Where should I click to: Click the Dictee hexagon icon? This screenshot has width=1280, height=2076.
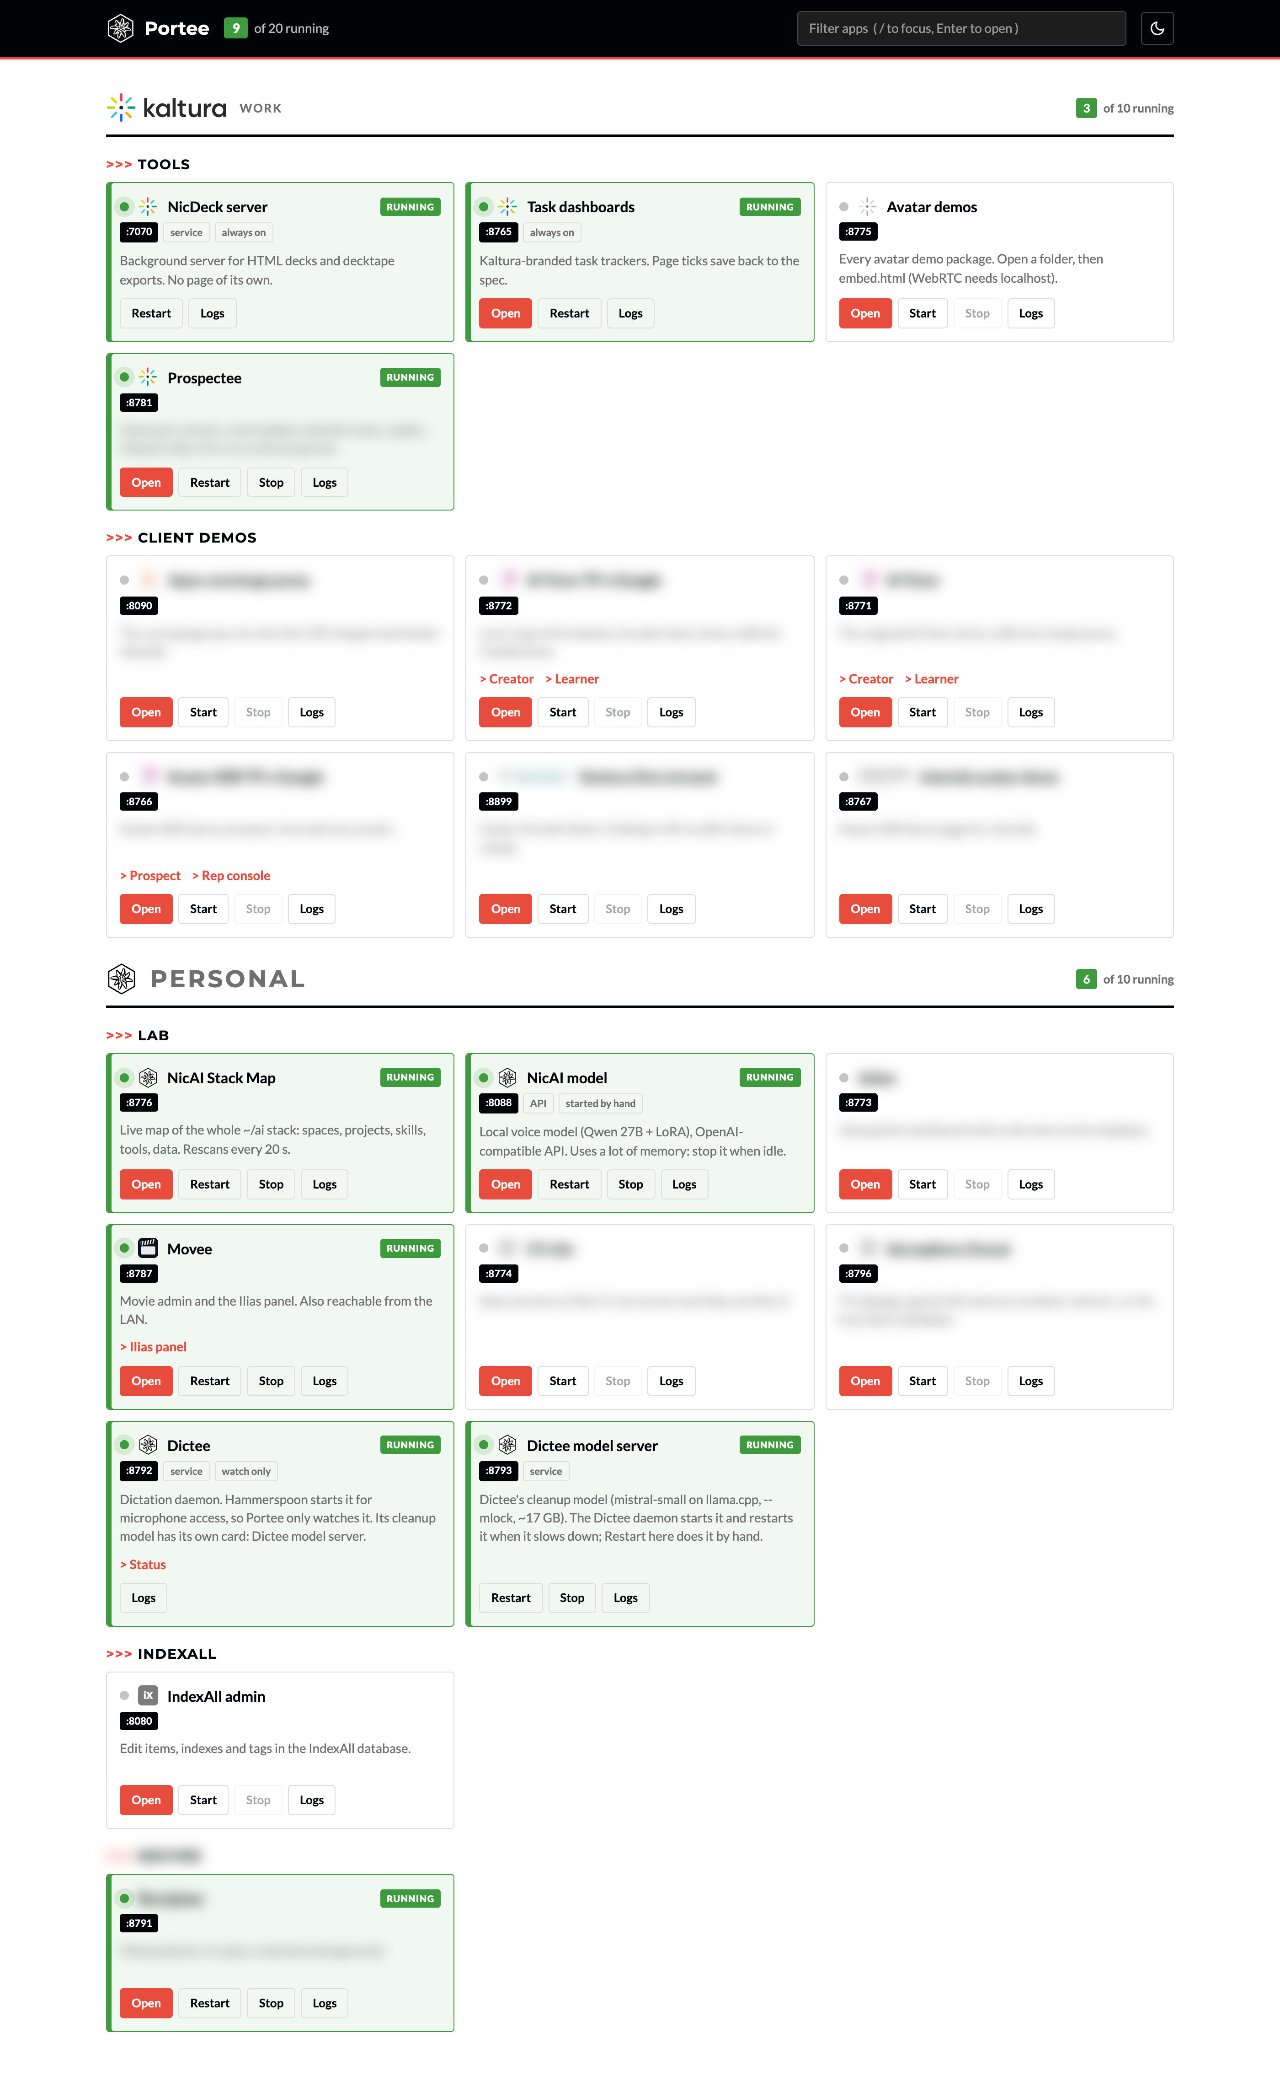pos(148,1444)
